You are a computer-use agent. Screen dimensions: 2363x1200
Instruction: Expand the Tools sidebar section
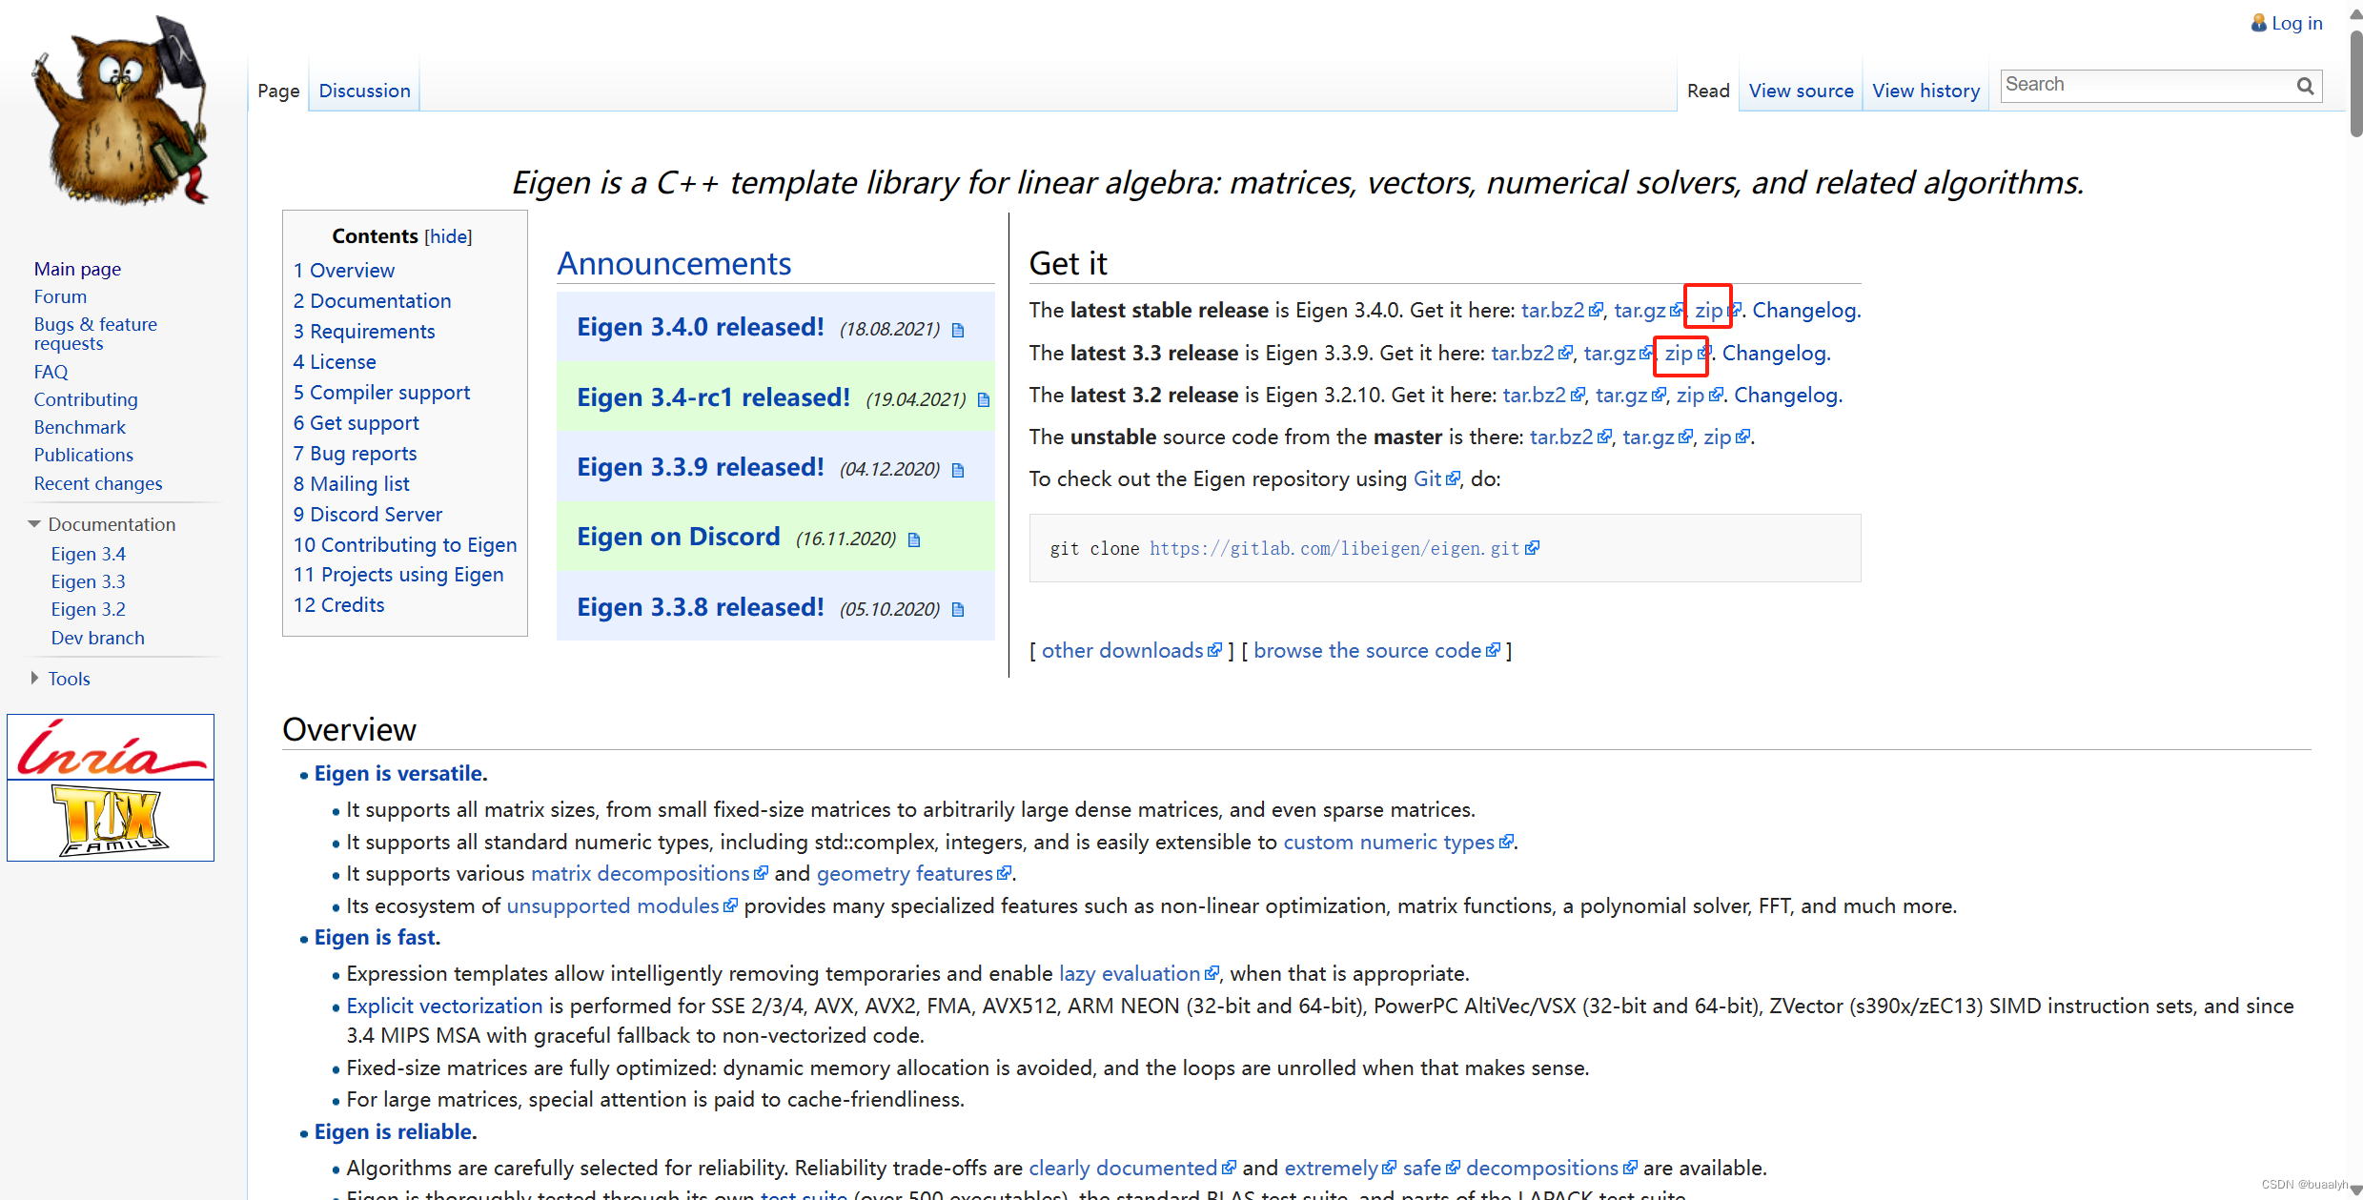[35, 678]
